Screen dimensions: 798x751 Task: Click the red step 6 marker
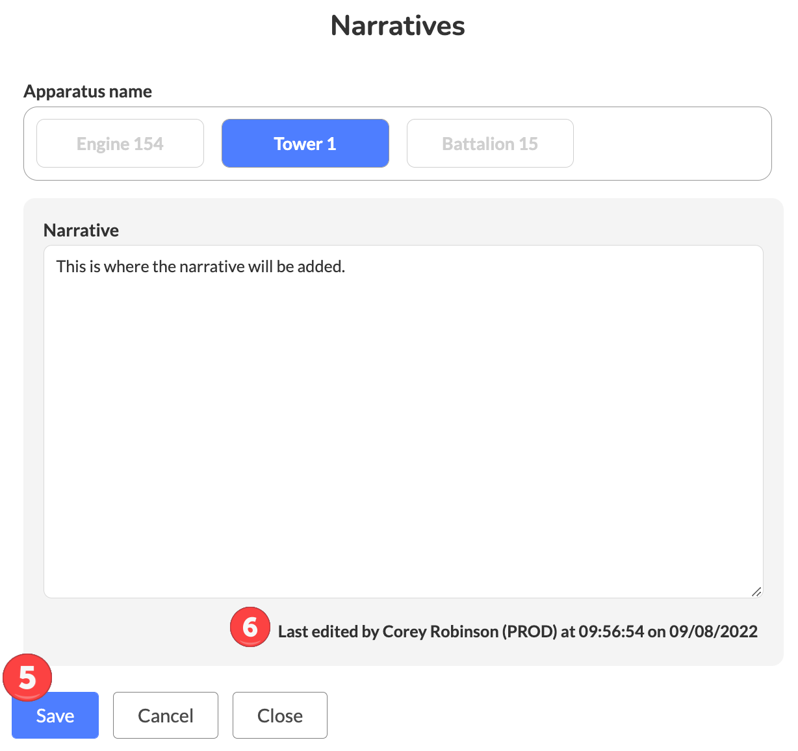(250, 627)
